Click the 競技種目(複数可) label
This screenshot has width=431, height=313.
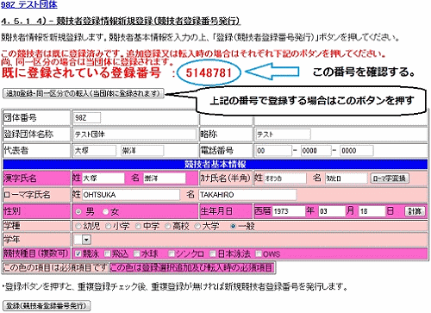(36, 254)
